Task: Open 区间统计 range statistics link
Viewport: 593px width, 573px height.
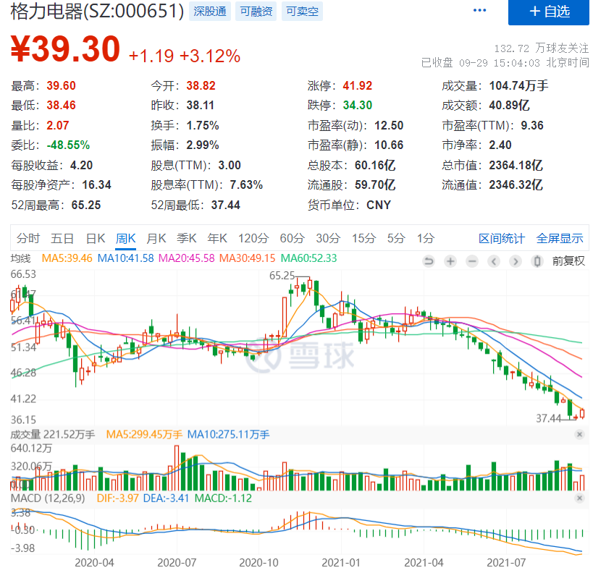Action: [502, 239]
